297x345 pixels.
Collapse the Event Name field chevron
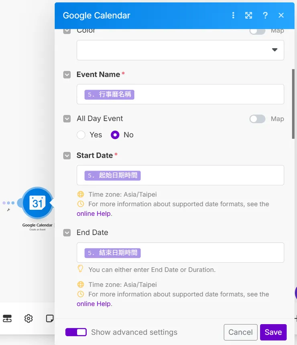tap(67, 75)
